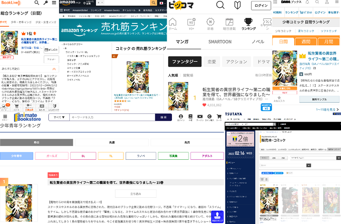Select the Piccoma 恋愛 genre chip

click(x=212, y=62)
